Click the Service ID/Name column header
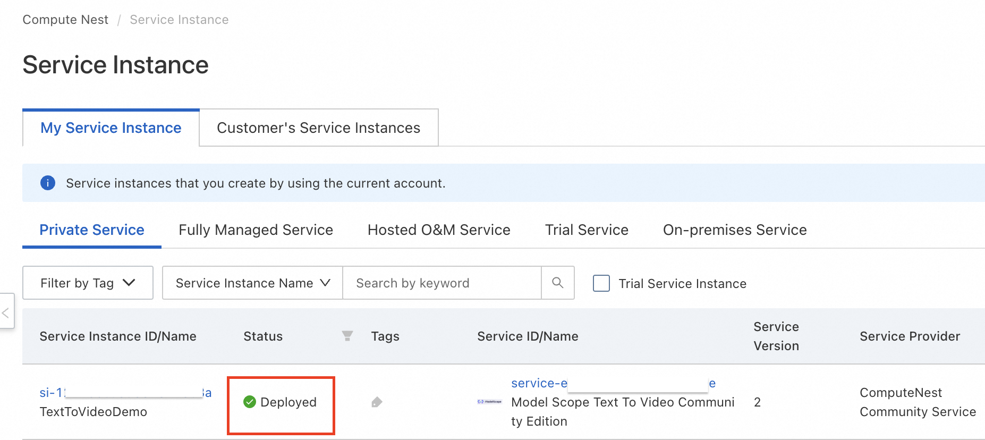Viewport: 985px width, 440px height. (528, 336)
